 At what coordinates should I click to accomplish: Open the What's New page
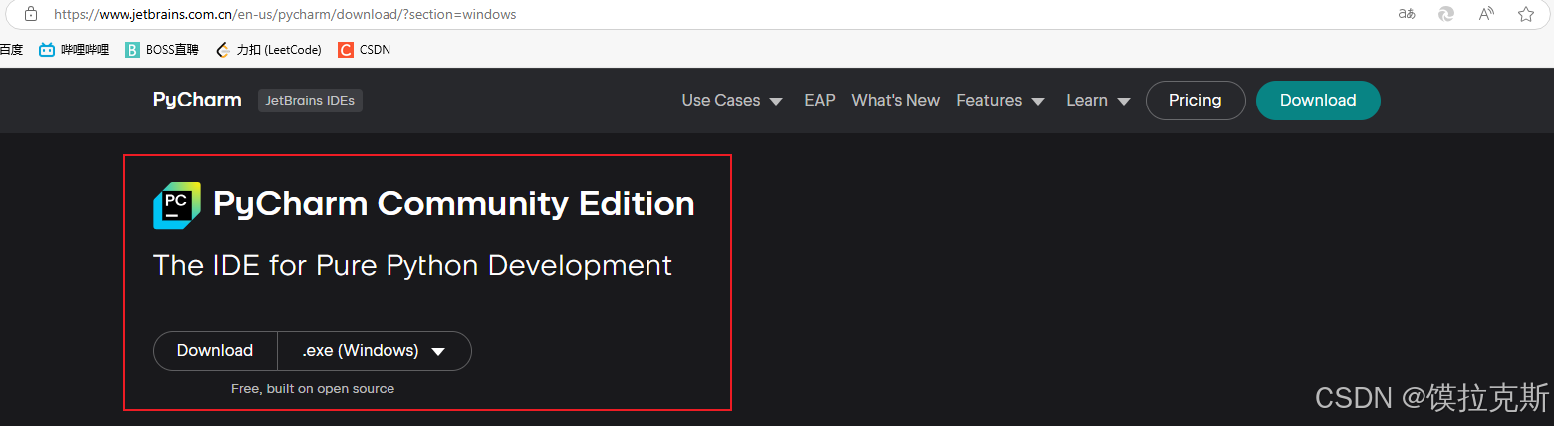pos(896,100)
